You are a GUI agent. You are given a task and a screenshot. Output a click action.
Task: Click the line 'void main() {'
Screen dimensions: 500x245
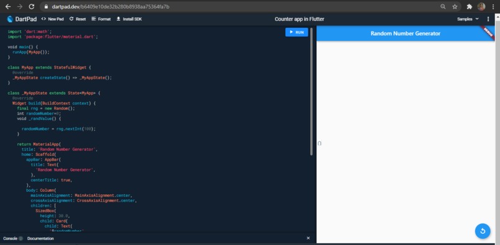(22, 47)
